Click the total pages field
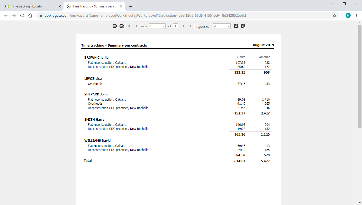Viewport: 362px width, 205px height. [x=175, y=26]
